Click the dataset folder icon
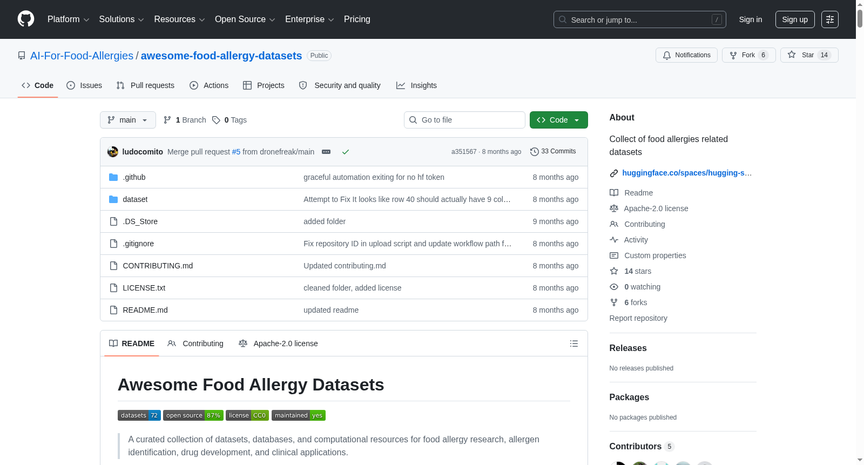The width and height of the screenshot is (864, 465). click(x=113, y=199)
